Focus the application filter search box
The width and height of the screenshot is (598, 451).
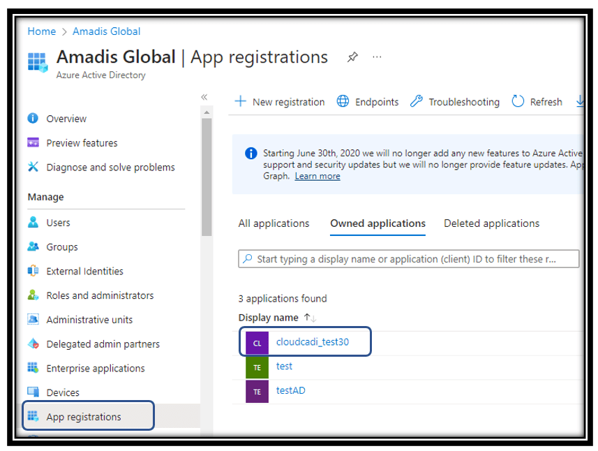click(x=408, y=259)
